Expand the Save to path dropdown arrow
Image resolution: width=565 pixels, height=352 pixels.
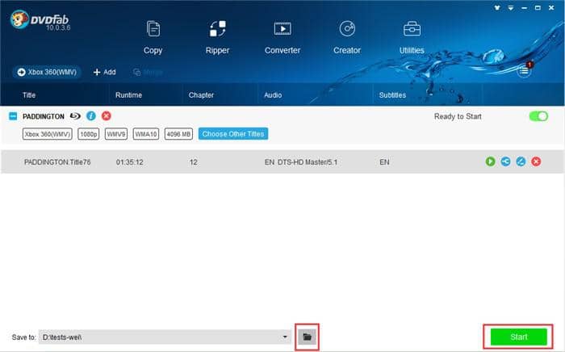[x=285, y=337]
